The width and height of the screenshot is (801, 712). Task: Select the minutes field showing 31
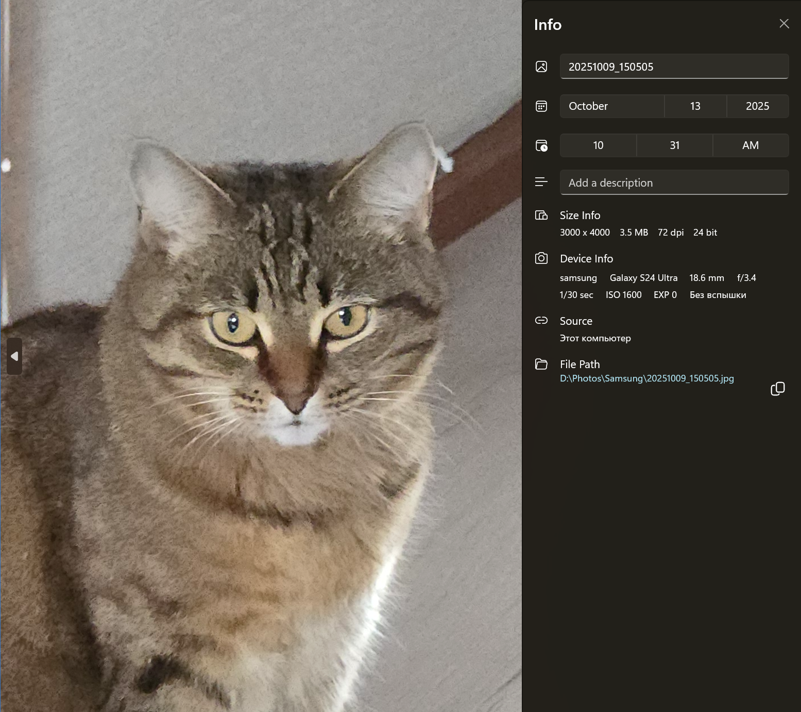coord(674,145)
